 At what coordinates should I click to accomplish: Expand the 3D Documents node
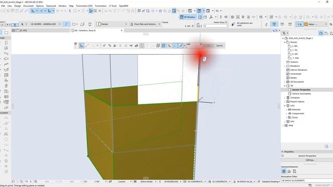tap(285, 82)
